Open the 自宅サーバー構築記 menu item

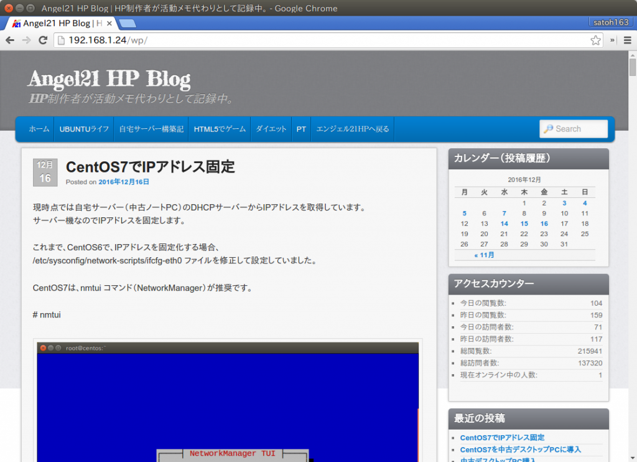151,129
